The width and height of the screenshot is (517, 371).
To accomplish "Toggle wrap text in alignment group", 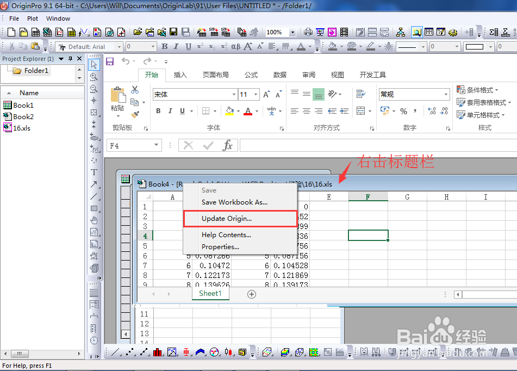I will (361, 95).
